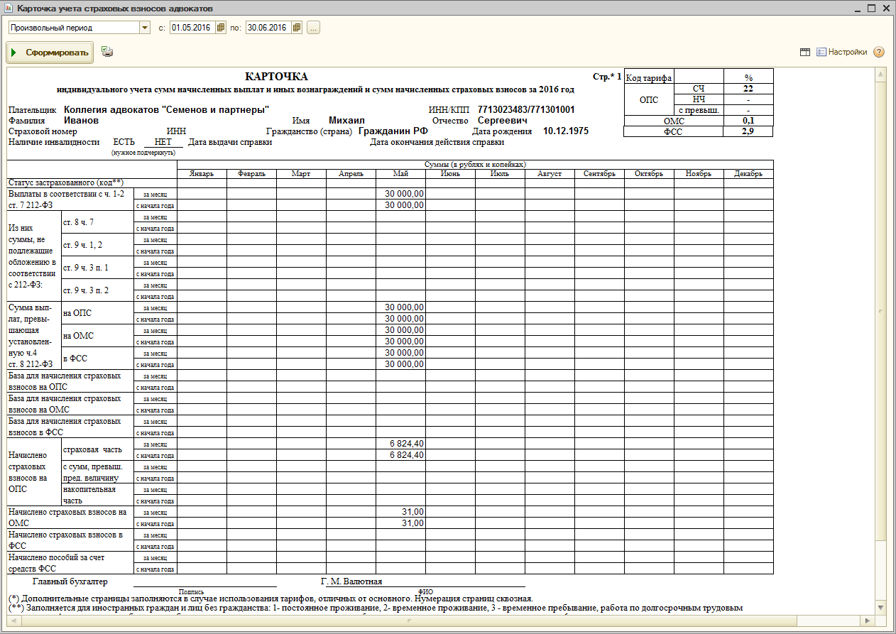The image size is (896, 634).
Task: Open calendar for start date 01.05.2016
Action: (x=221, y=28)
